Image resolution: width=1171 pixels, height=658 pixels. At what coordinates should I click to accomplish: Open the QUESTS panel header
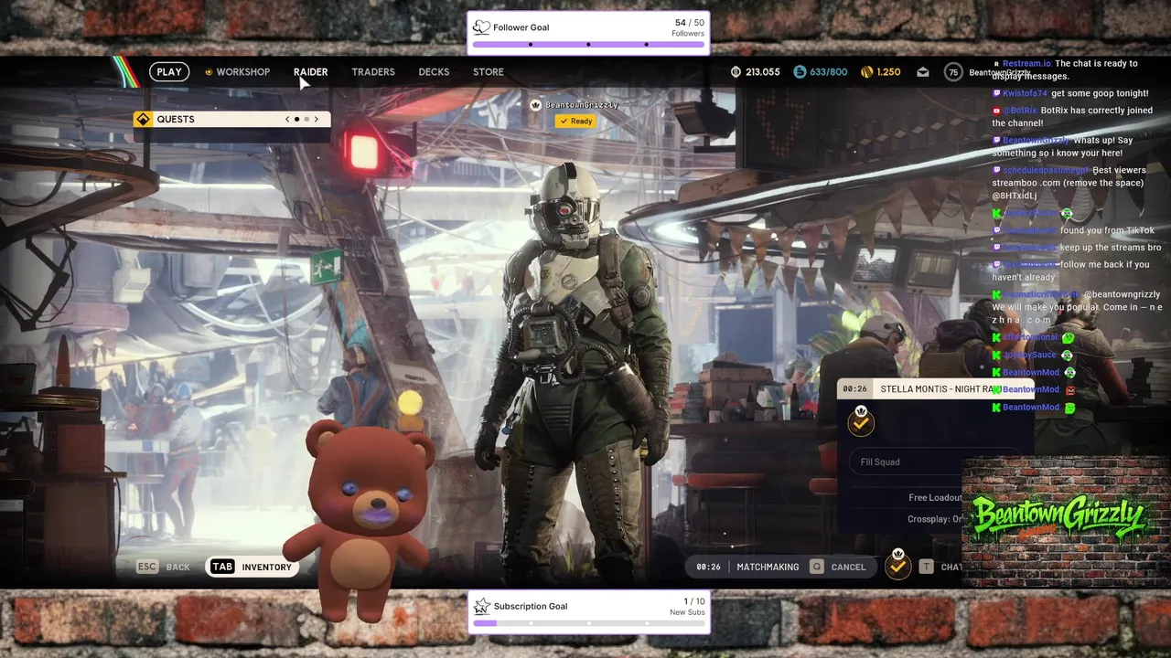[x=231, y=119]
